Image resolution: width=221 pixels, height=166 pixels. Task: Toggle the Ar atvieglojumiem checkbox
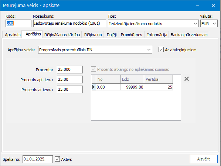[161, 49]
